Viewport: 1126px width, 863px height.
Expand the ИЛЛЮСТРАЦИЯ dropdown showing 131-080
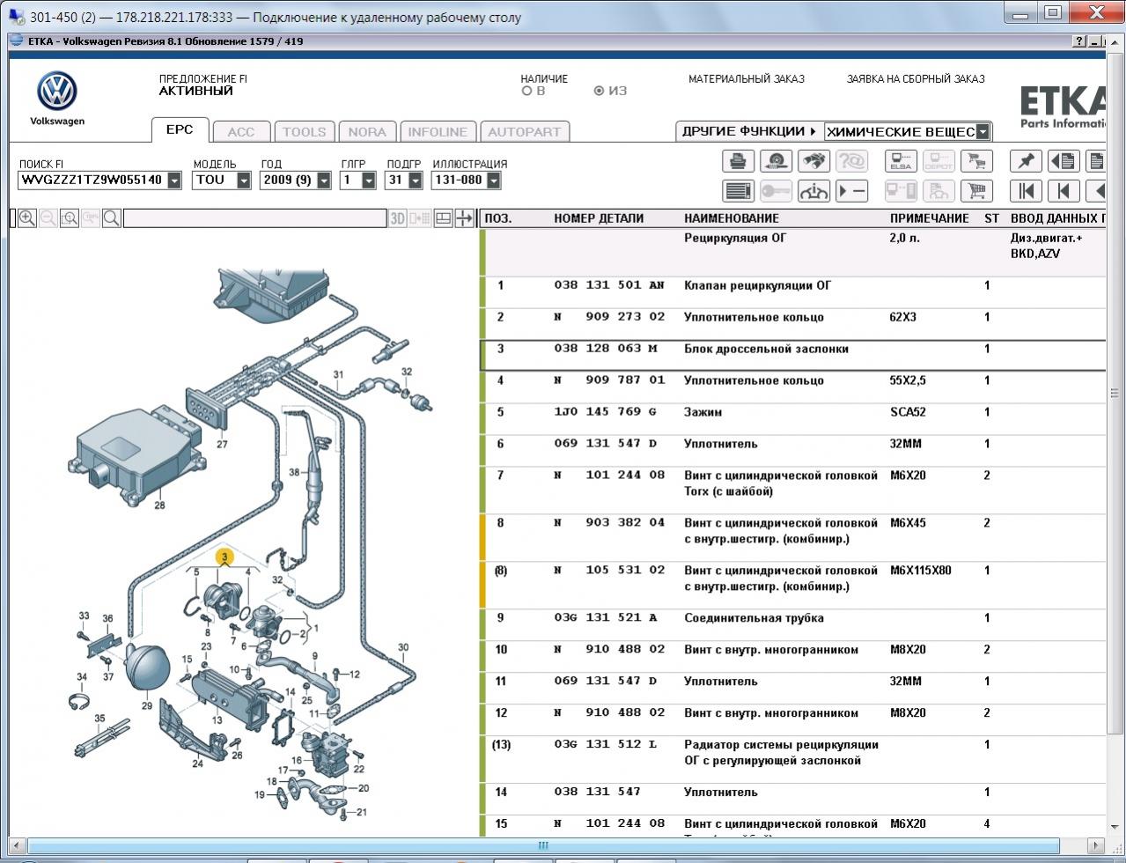tap(494, 181)
